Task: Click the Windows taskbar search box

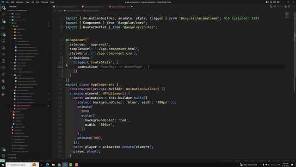Action: click(22, 165)
